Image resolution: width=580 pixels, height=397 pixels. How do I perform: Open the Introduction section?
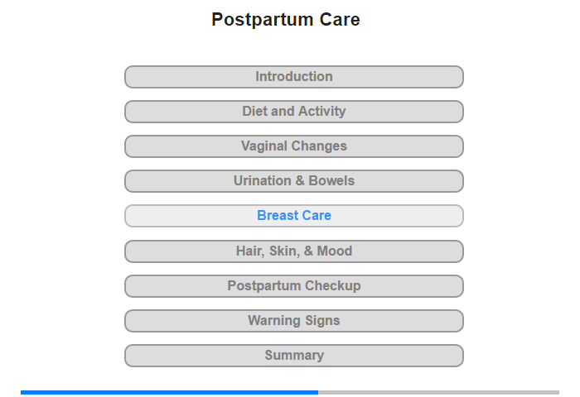click(x=294, y=77)
